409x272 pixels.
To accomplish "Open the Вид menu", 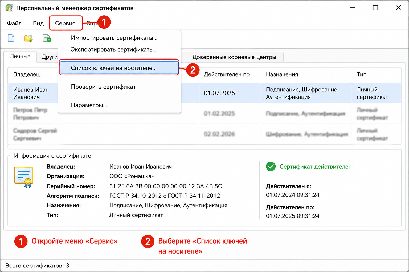I will click(x=38, y=23).
